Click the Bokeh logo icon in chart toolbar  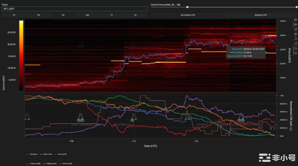pyautogui.click(x=295, y=19)
